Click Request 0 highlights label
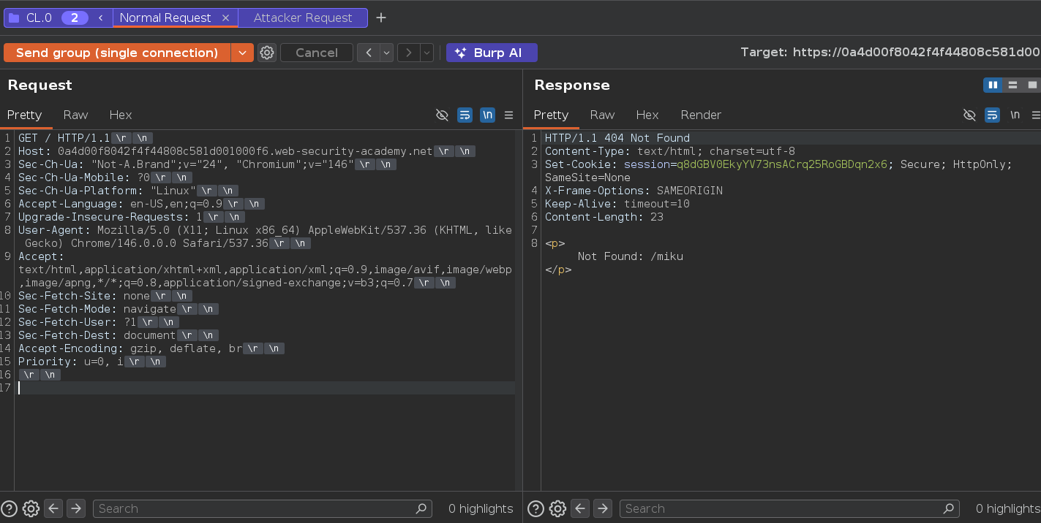The image size is (1041, 523). point(481,508)
